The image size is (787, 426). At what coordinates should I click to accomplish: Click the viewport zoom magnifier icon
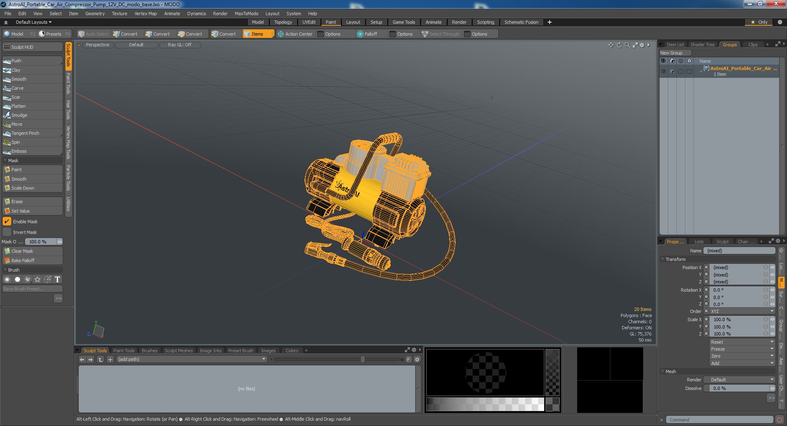[x=627, y=45]
